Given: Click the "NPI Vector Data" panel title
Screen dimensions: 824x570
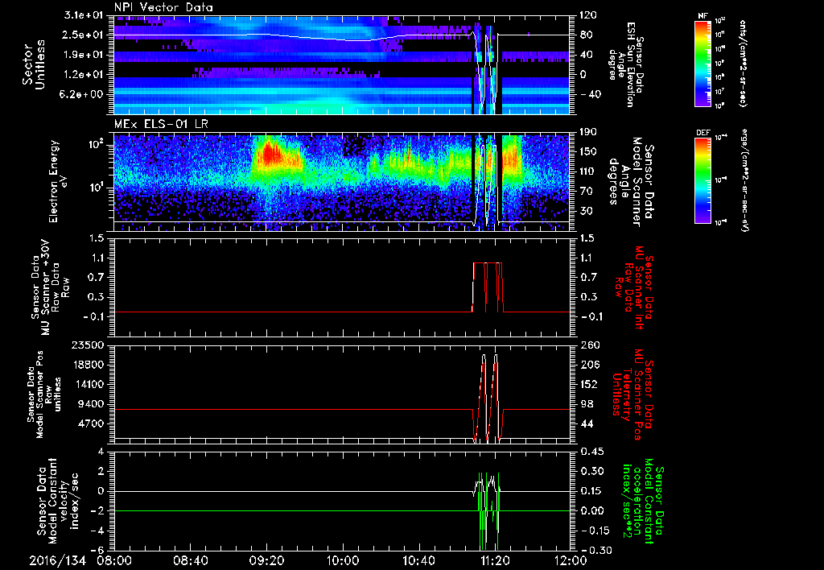Looking at the screenshot, I should point(163,7).
